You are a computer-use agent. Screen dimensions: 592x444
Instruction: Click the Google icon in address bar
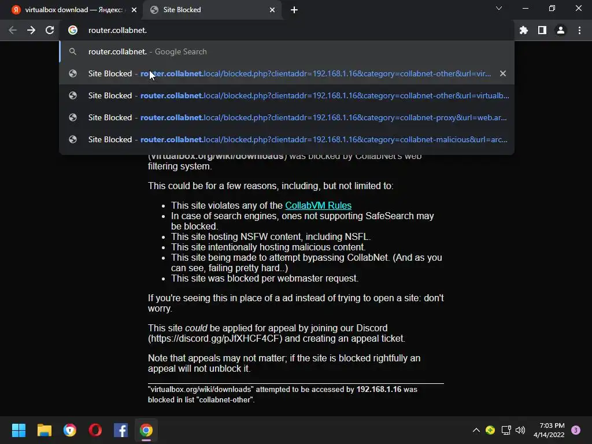[73, 30]
